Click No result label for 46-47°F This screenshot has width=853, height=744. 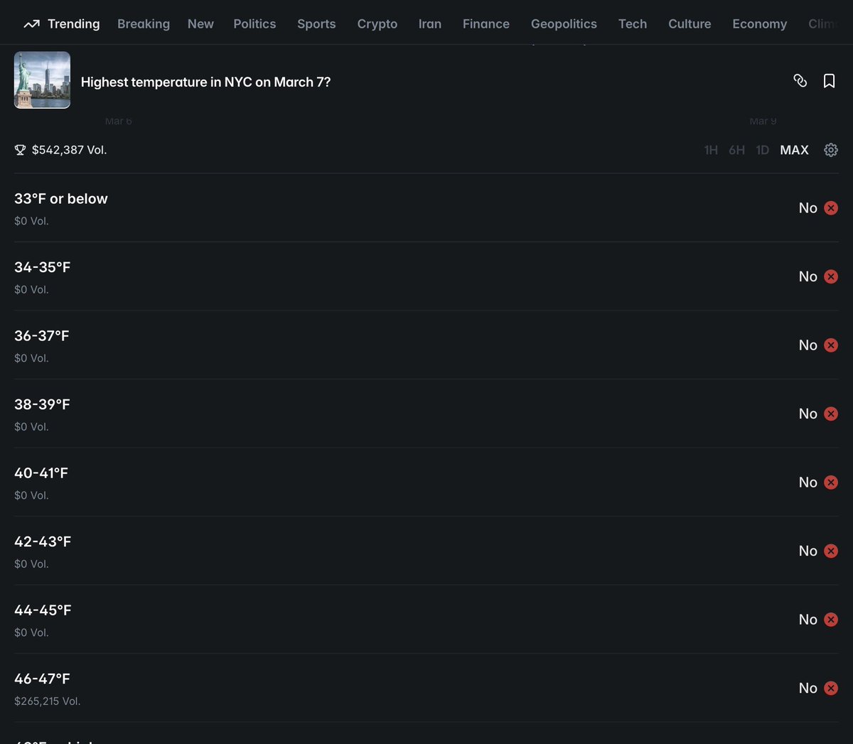tap(808, 688)
